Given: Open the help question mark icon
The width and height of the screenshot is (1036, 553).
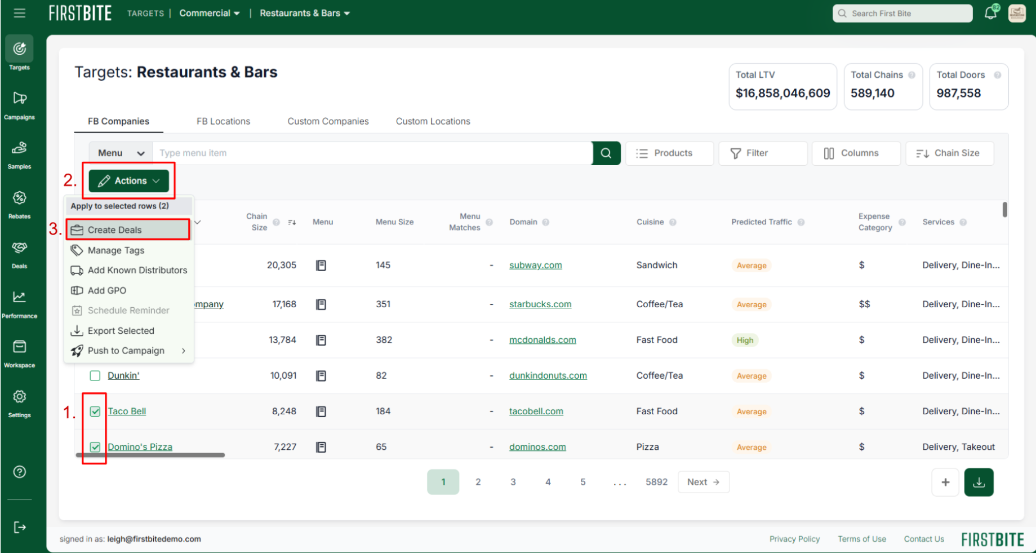Looking at the screenshot, I should [20, 472].
